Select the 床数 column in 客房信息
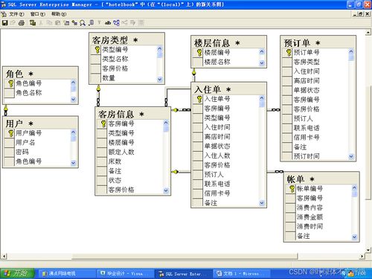Viewport: 372px width, 279px height. coord(130,161)
